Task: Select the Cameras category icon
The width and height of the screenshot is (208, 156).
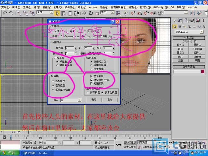Action: (x=189, y=27)
